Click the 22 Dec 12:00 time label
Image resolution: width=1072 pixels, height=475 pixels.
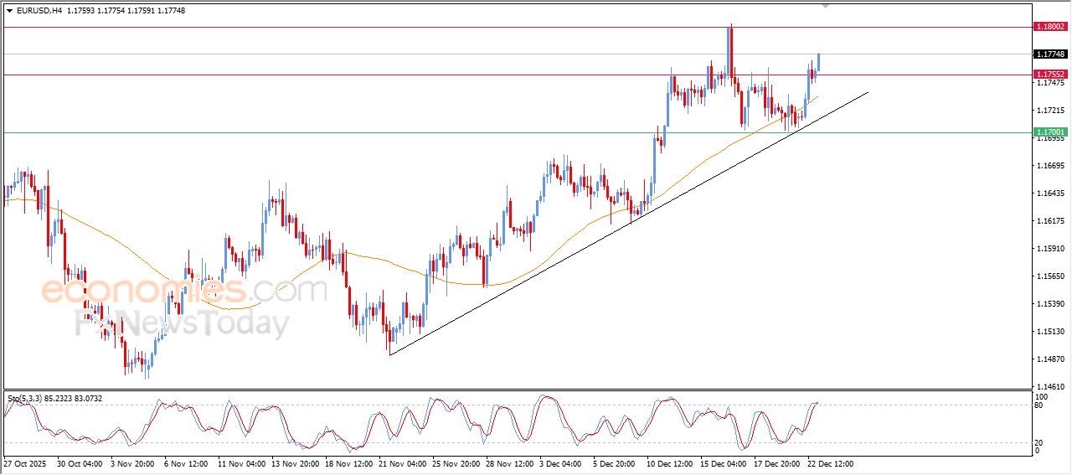tap(829, 462)
